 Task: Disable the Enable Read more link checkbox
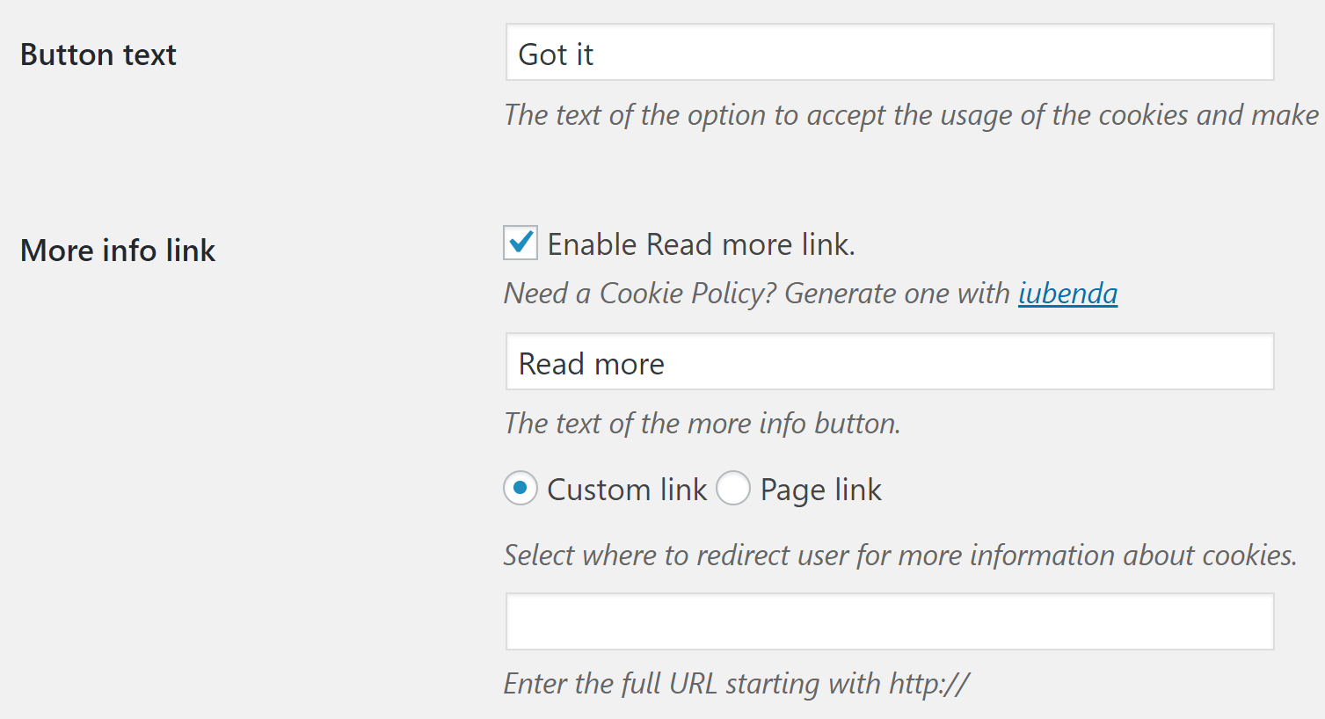click(521, 243)
